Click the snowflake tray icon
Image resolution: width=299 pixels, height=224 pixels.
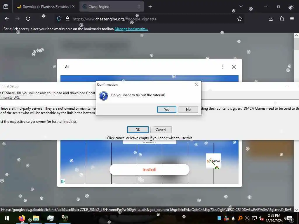(x=247, y=218)
